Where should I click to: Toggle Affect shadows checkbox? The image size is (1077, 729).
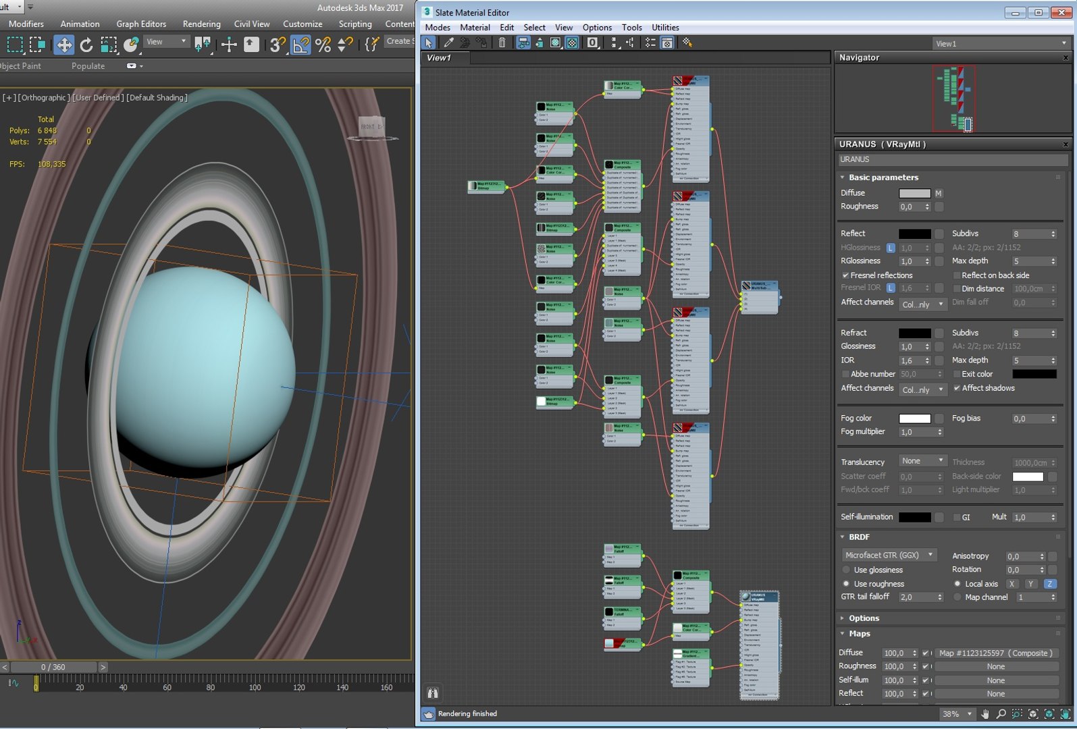pos(957,388)
